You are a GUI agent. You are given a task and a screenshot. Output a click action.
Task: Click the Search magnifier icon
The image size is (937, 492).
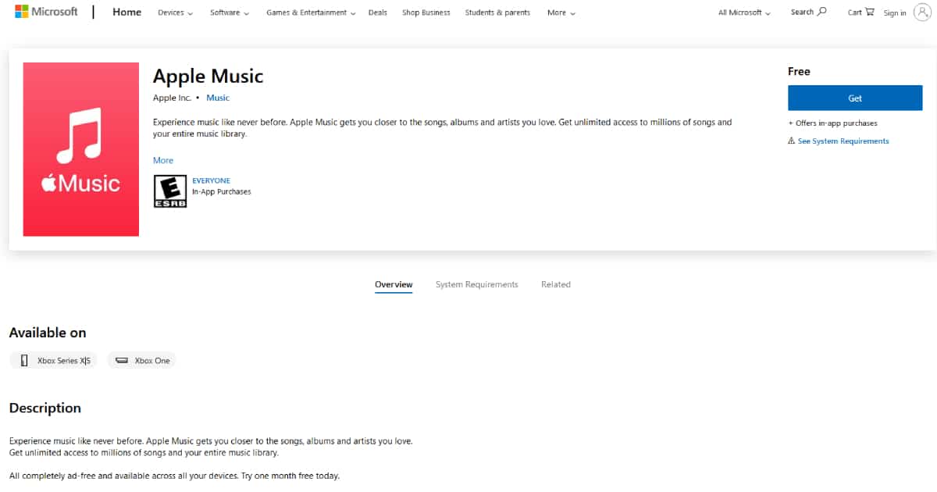821,12
